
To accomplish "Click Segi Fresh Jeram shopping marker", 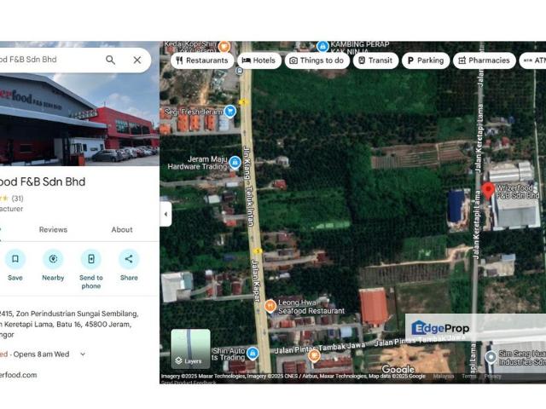I will (229, 112).
